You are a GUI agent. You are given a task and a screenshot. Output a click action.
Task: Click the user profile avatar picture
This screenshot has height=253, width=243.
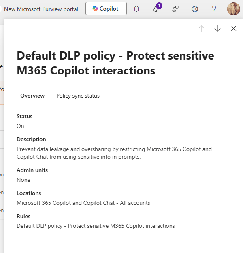(234, 9)
